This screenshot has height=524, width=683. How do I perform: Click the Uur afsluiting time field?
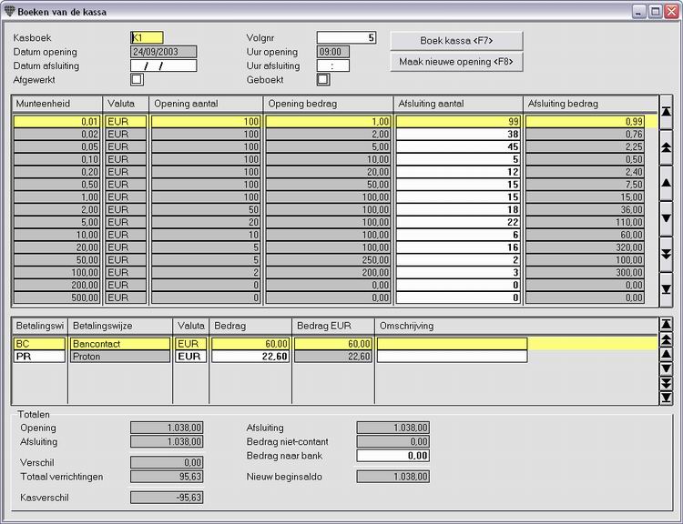(x=333, y=65)
